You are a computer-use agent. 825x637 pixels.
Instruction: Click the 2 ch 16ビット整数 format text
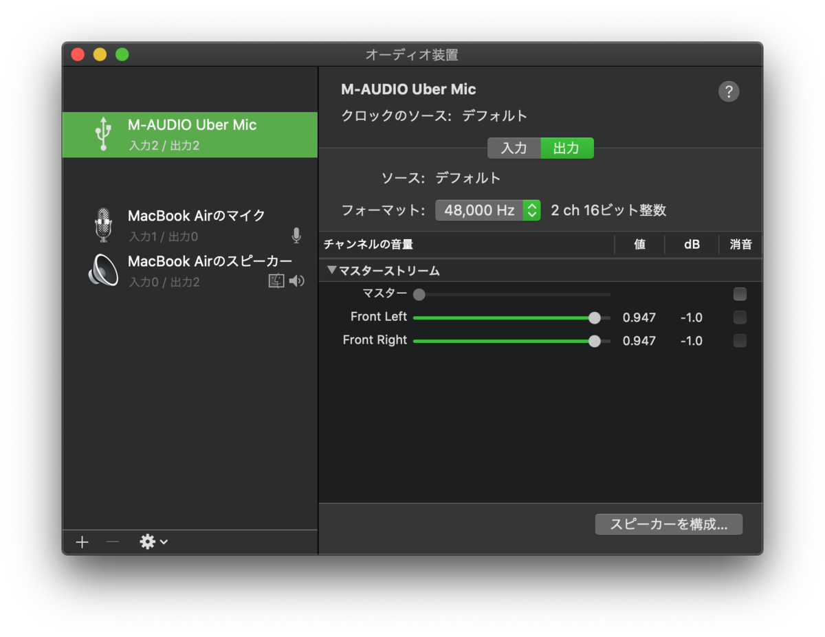point(608,210)
